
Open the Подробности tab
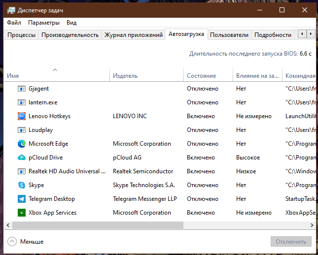273,35
